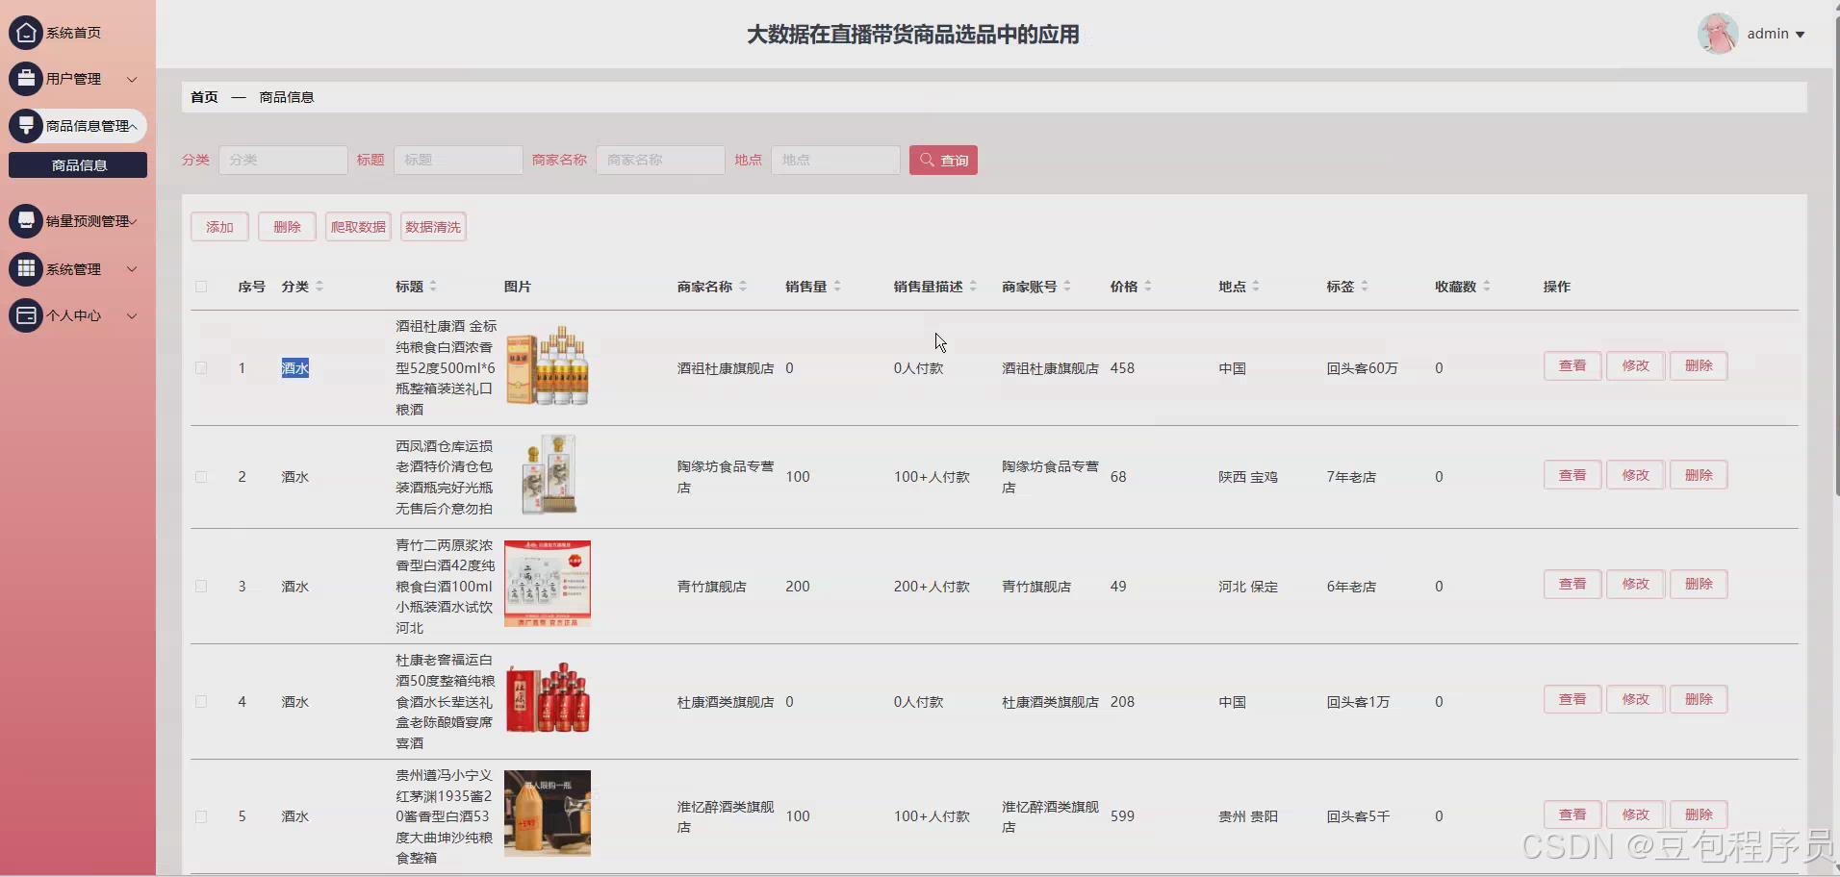Click the 商品信息管理 sidebar icon
The width and height of the screenshot is (1840, 877).
point(26,125)
